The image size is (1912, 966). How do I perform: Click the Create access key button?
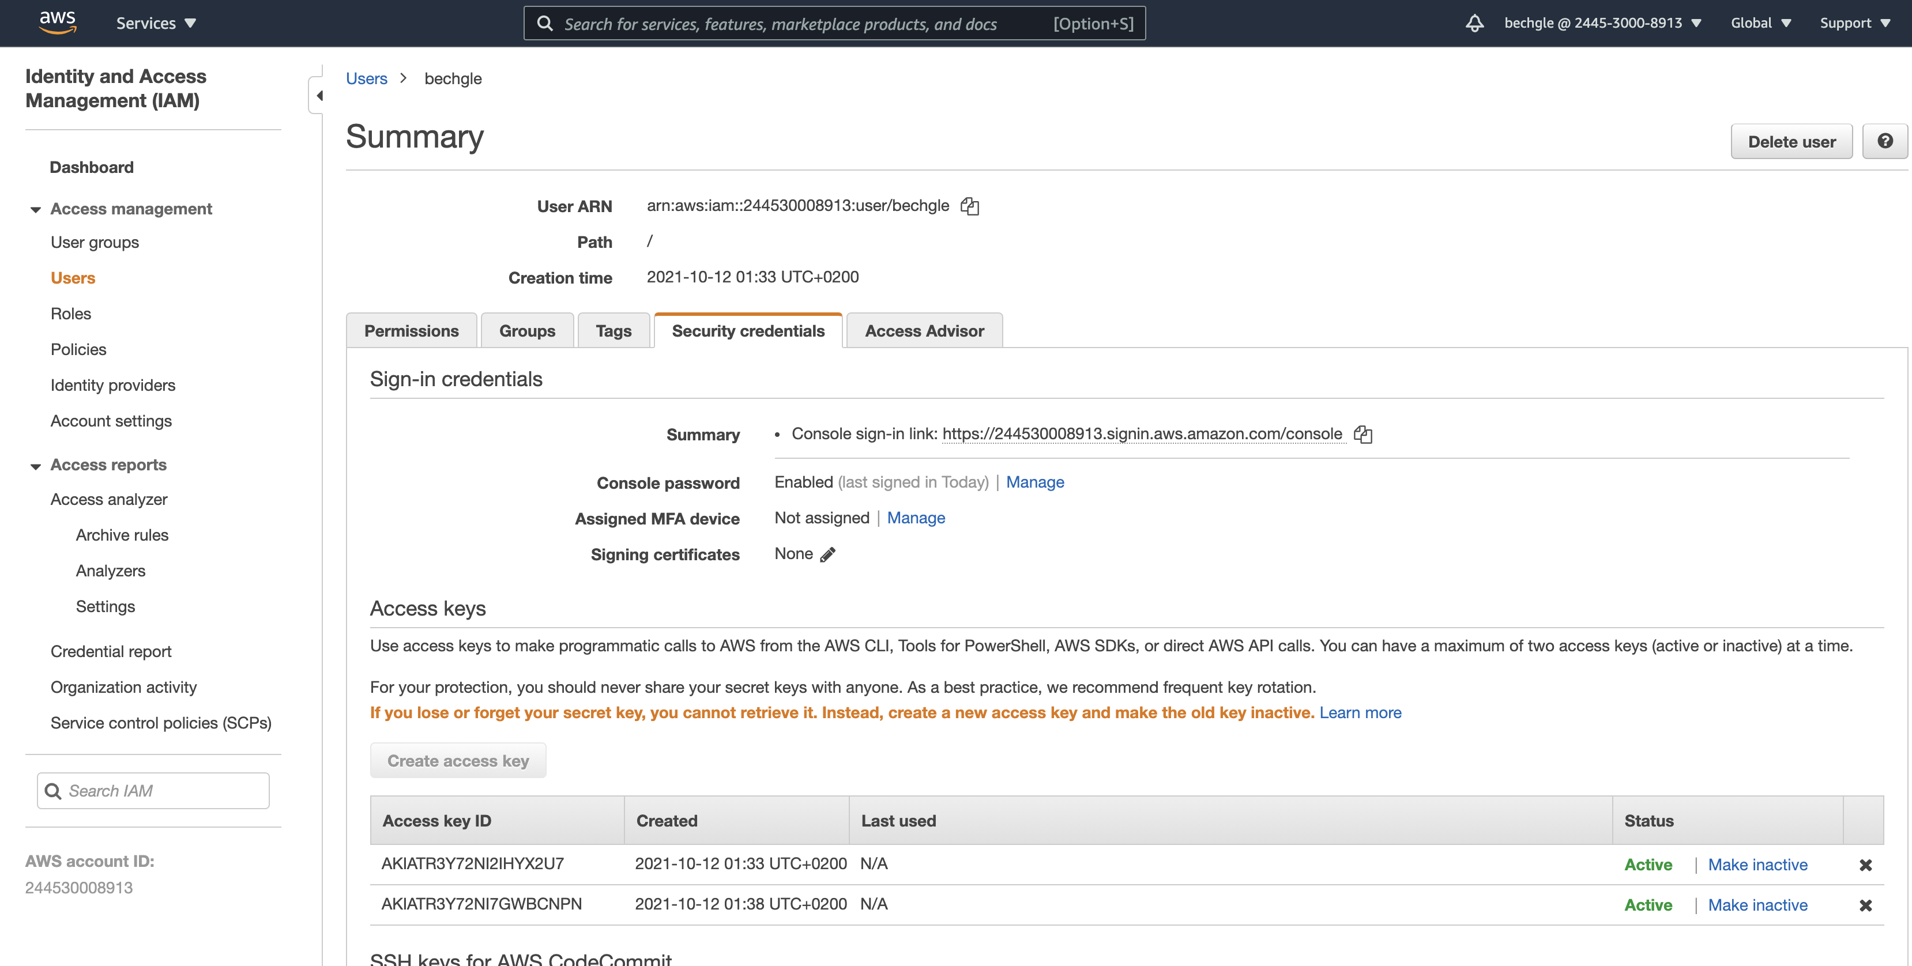[458, 760]
